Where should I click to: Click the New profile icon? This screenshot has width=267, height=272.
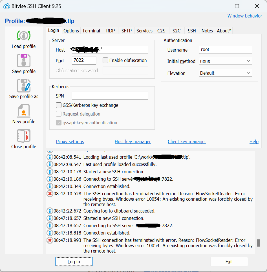click(x=24, y=111)
